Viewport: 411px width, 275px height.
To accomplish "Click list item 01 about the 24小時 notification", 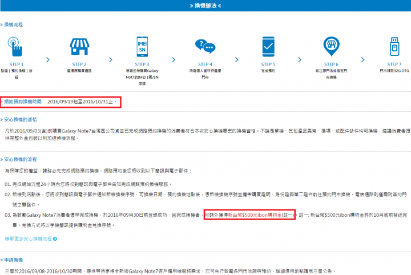I will pyautogui.click(x=88, y=184).
